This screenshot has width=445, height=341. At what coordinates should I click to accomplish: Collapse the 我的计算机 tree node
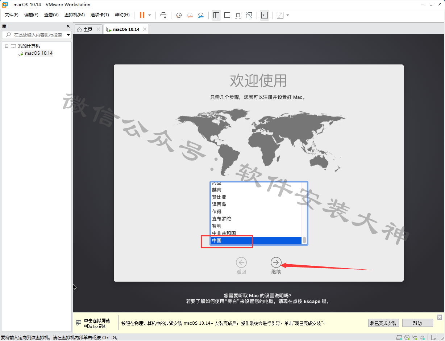point(7,46)
